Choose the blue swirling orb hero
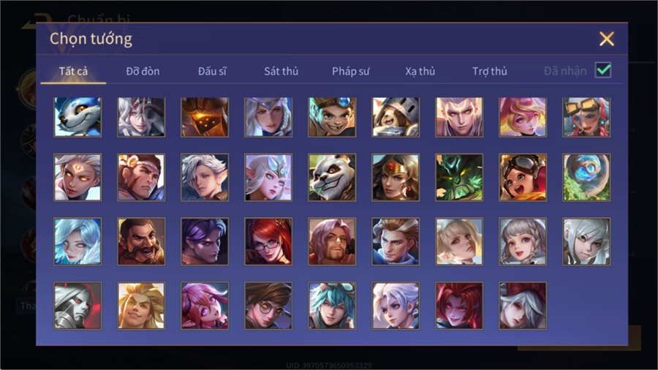This screenshot has height=370, width=658. pos(586,177)
